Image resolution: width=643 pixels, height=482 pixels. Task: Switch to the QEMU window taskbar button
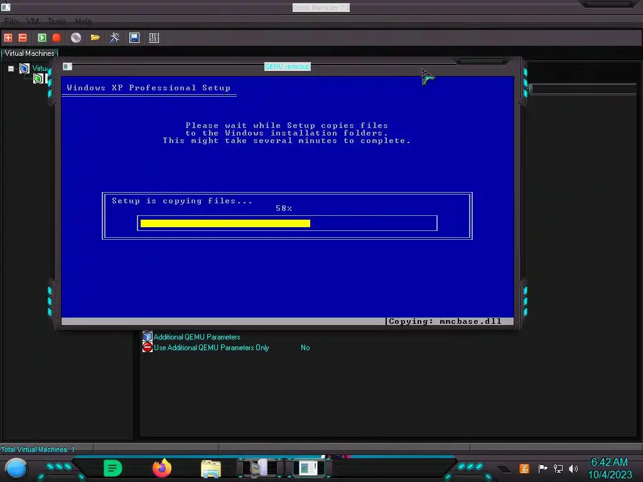point(309,468)
